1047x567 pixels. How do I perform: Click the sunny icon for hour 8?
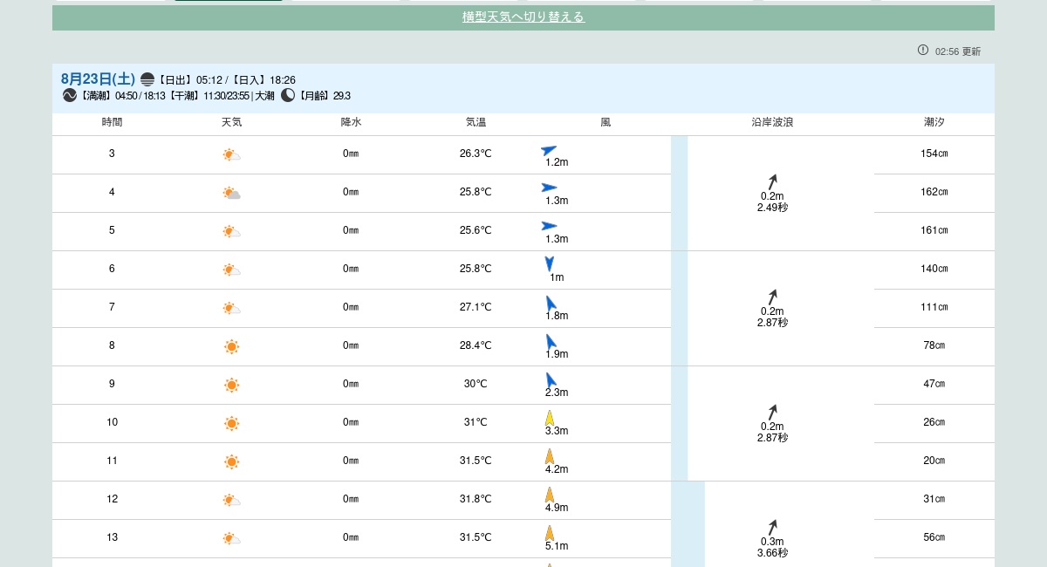231,347
